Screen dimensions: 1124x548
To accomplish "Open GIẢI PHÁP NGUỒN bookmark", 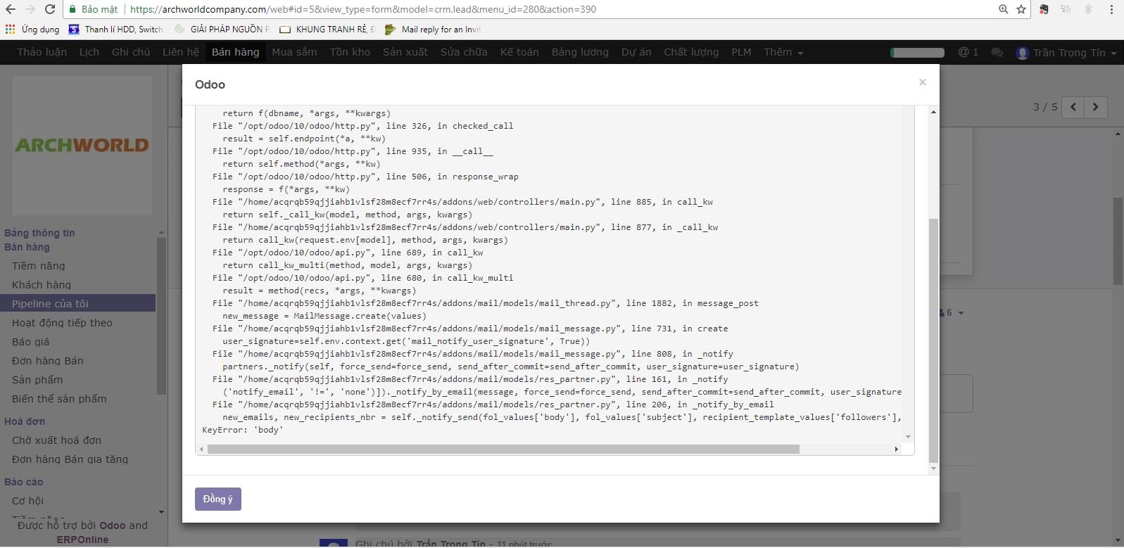I will 222,29.
